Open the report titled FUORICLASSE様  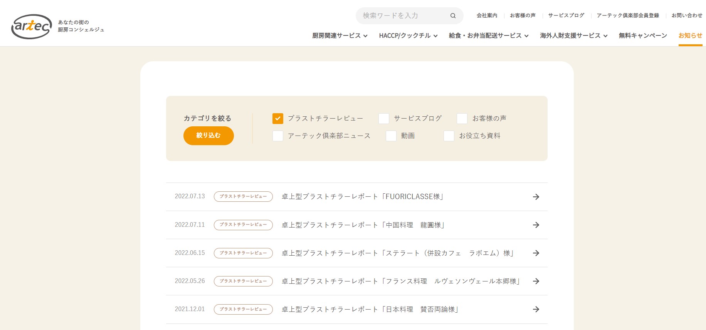[363, 197]
